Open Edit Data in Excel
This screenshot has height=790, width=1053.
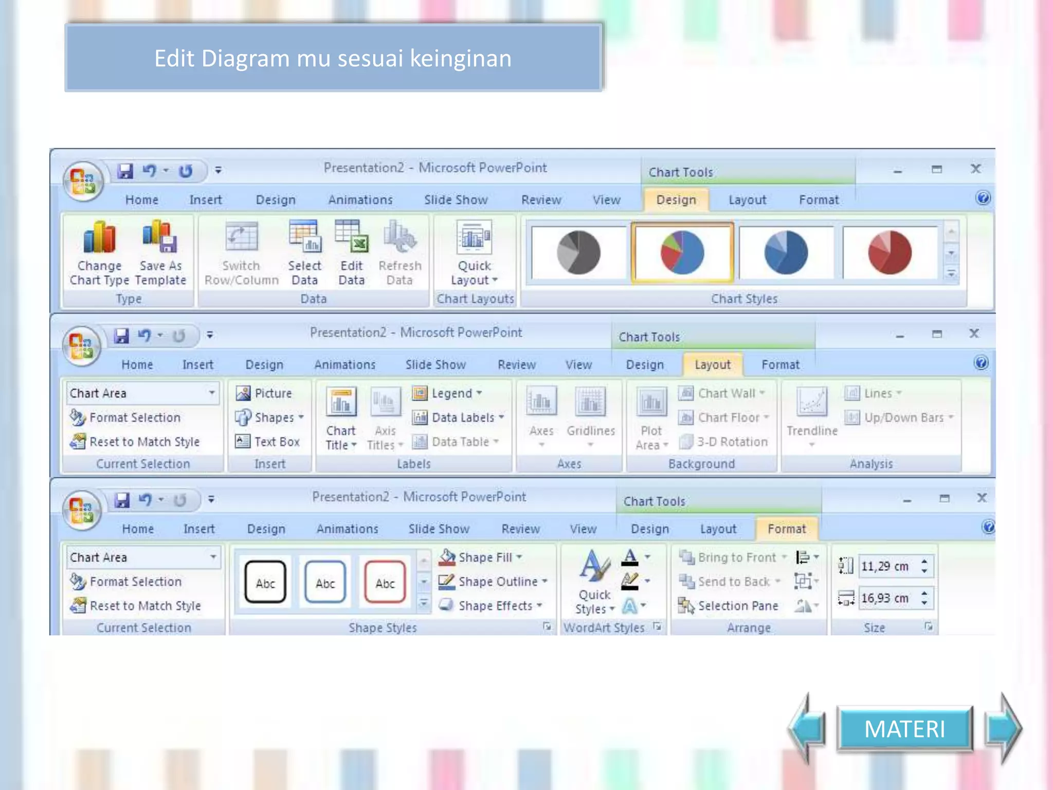pyautogui.click(x=352, y=253)
